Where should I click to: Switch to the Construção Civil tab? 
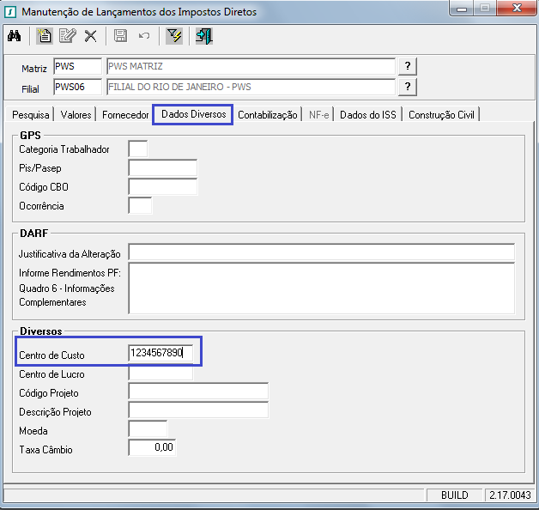(x=443, y=115)
